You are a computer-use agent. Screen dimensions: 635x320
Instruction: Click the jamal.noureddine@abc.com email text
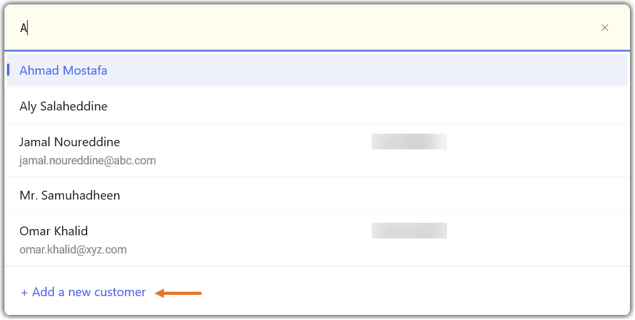(x=88, y=161)
